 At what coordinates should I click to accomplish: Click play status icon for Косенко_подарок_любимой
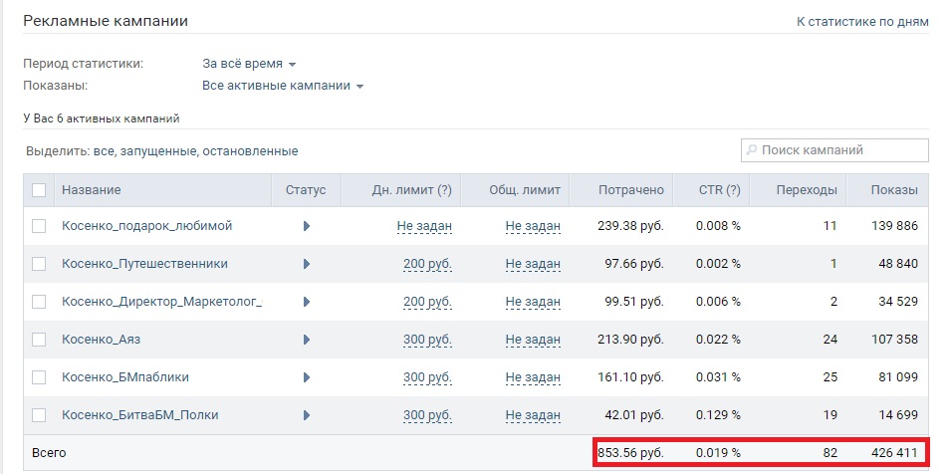(x=307, y=226)
